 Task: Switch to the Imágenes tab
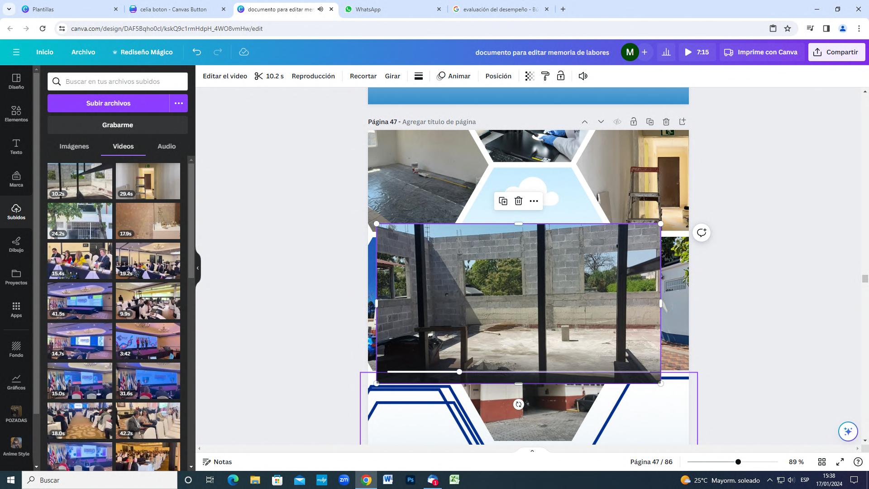74,146
